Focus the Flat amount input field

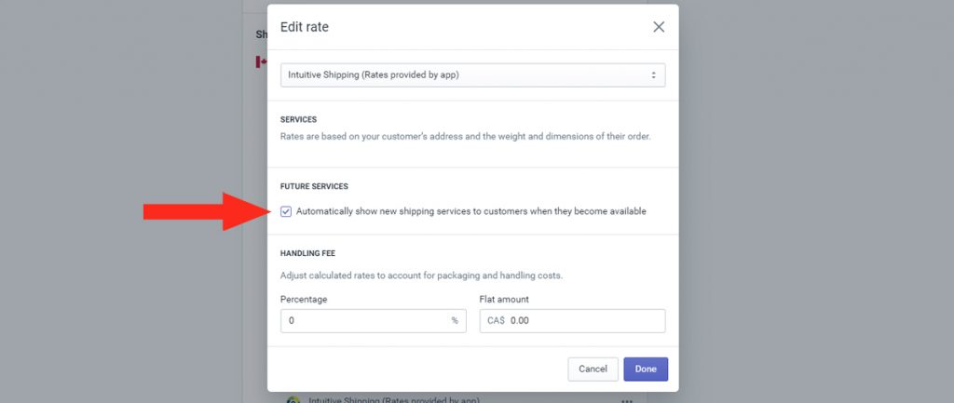[573, 321]
